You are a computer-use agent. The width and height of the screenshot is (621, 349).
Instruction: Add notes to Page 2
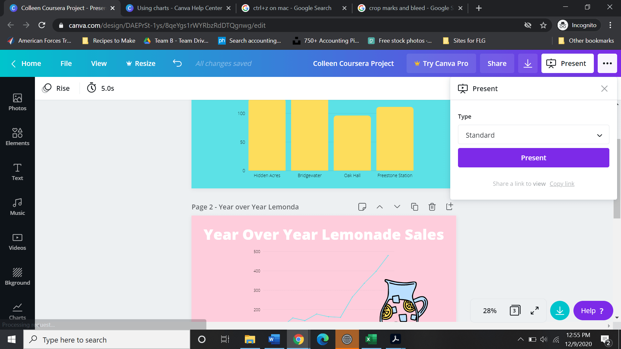pyautogui.click(x=362, y=206)
